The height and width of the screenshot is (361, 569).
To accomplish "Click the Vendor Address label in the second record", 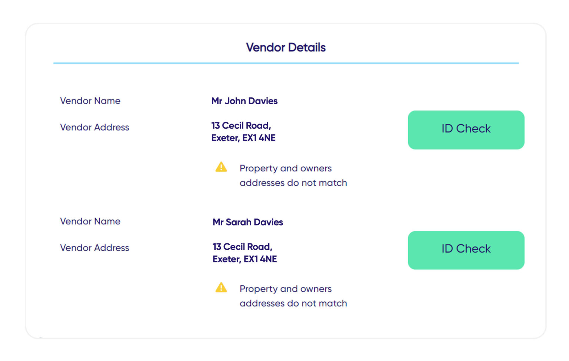I will 94,248.
